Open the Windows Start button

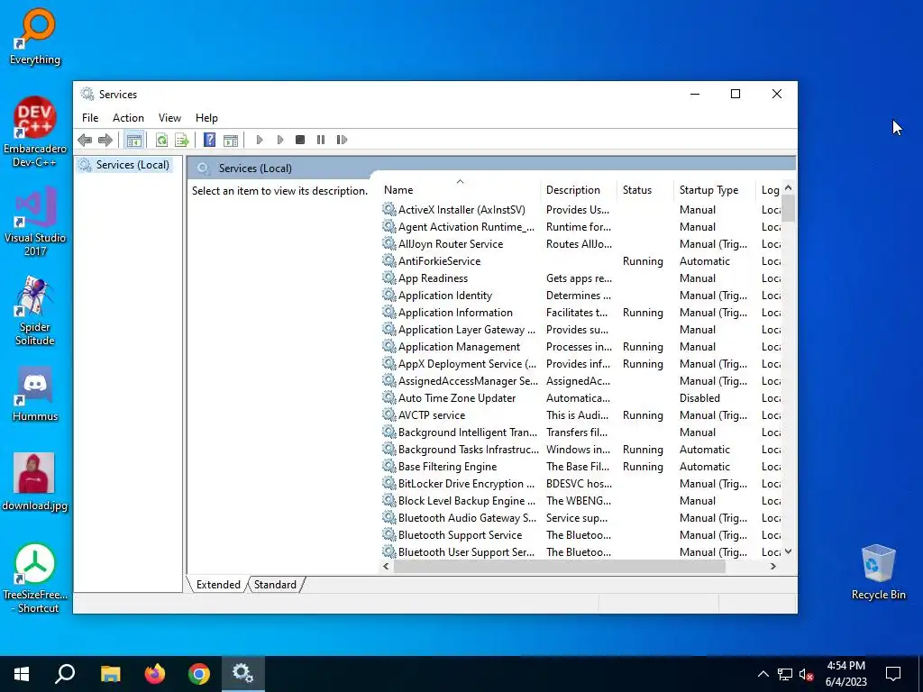coord(22,674)
